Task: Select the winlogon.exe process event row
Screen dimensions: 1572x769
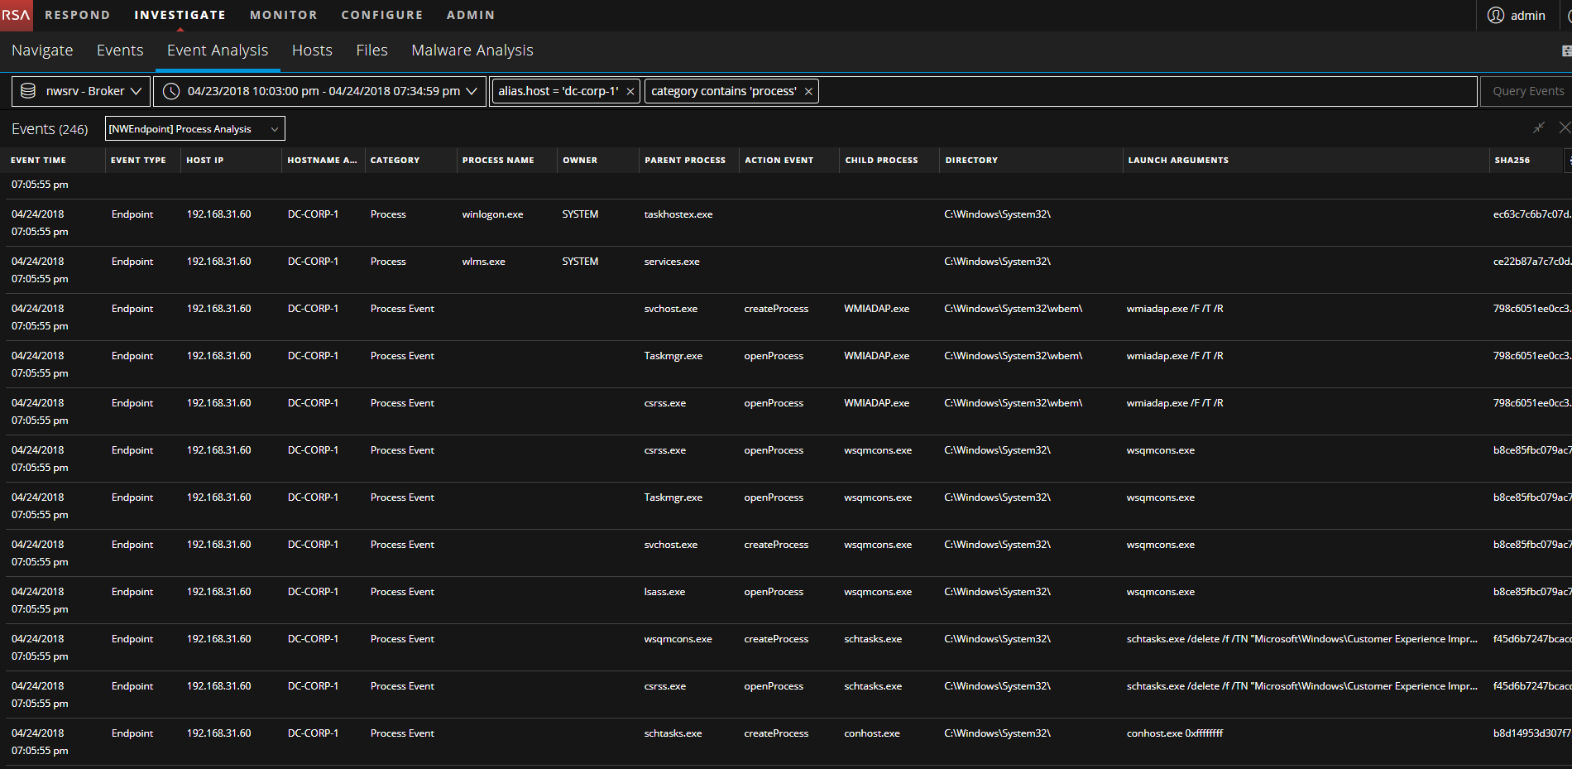Action: (x=492, y=214)
